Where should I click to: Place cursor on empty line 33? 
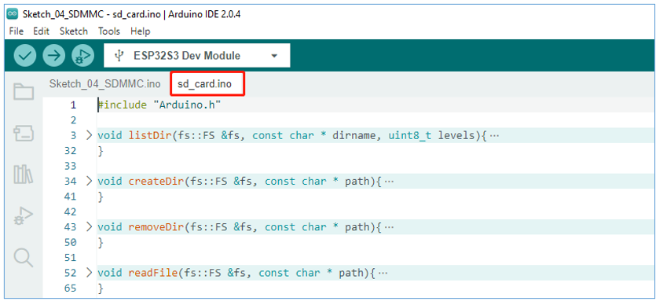click(x=375, y=166)
